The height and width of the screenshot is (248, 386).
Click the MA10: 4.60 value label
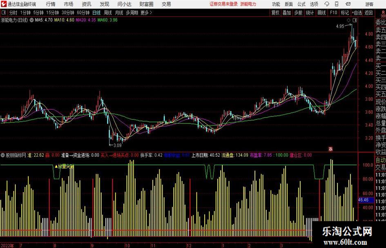pos(64,20)
